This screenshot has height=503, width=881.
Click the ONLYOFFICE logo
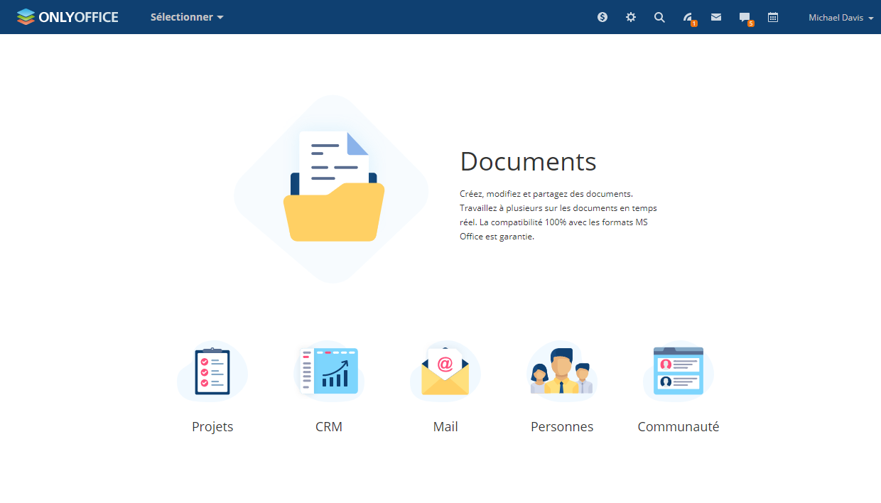(67, 17)
